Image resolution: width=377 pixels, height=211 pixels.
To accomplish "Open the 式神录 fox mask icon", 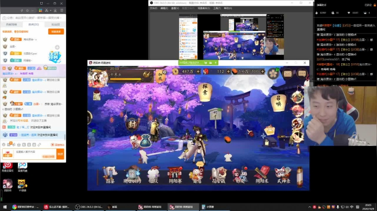I will click(x=283, y=175).
